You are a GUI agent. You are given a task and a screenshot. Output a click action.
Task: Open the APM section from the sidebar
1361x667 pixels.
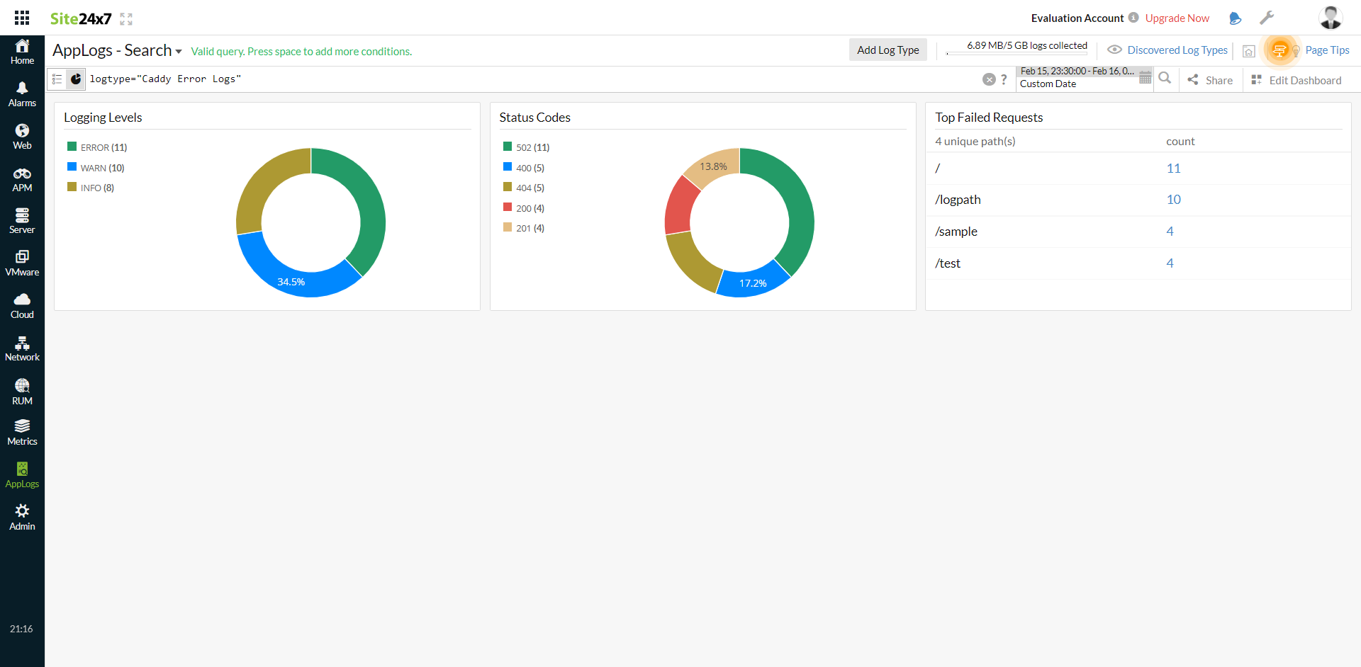click(x=22, y=178)
